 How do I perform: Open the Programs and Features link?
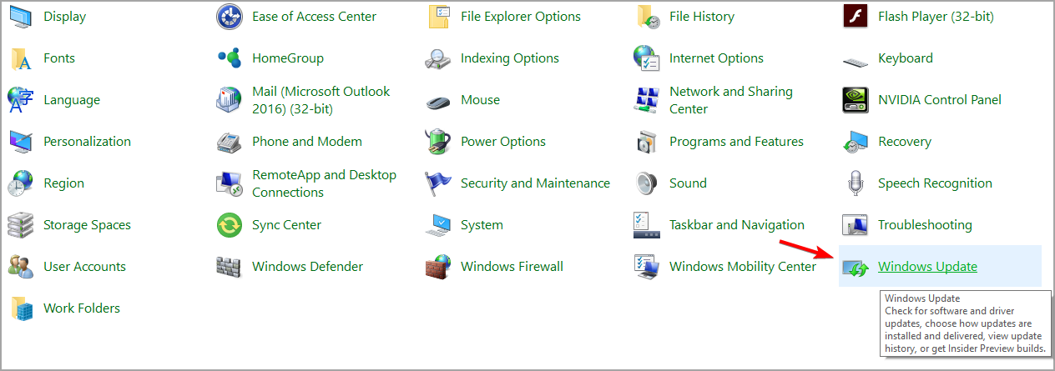pyautogui.click(x=736, y=142)
